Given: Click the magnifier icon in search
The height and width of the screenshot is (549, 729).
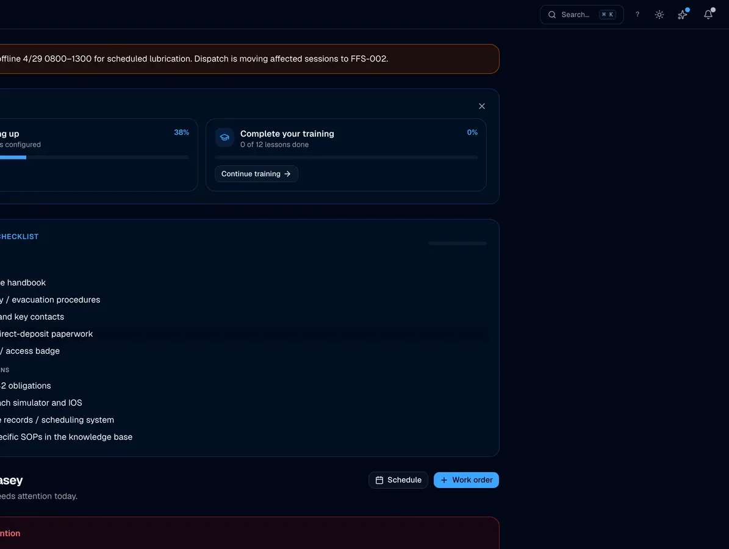Looking at the screenshot, I should tap(552, 15).
